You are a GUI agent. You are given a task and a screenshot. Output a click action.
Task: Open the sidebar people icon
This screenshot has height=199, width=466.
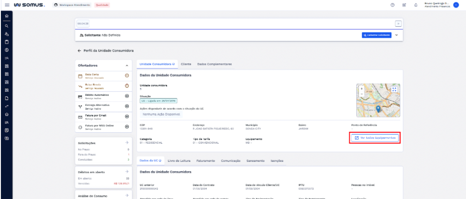pos(6,34)
